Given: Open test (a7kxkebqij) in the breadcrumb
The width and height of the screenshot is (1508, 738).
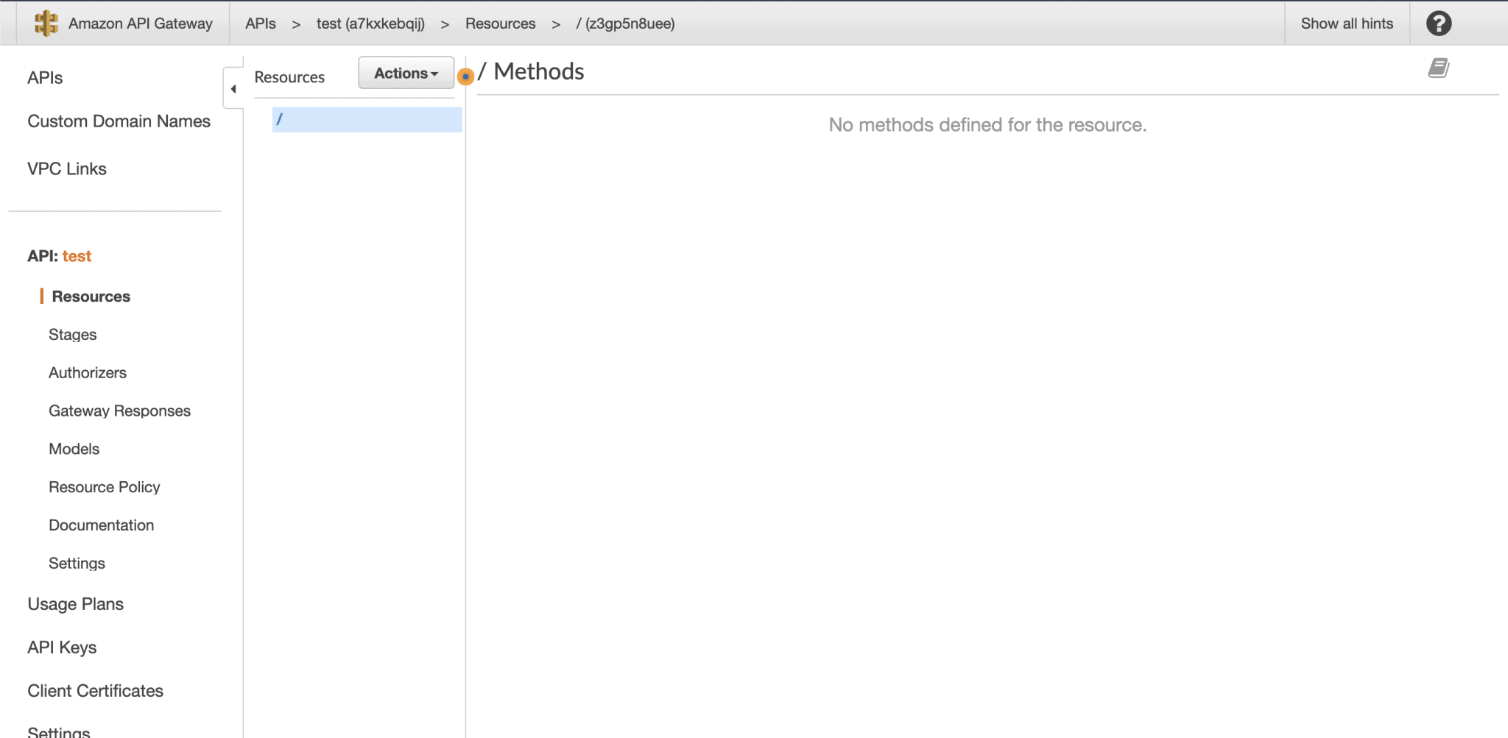Looking at the screenshot, I should tap(370, 23).
